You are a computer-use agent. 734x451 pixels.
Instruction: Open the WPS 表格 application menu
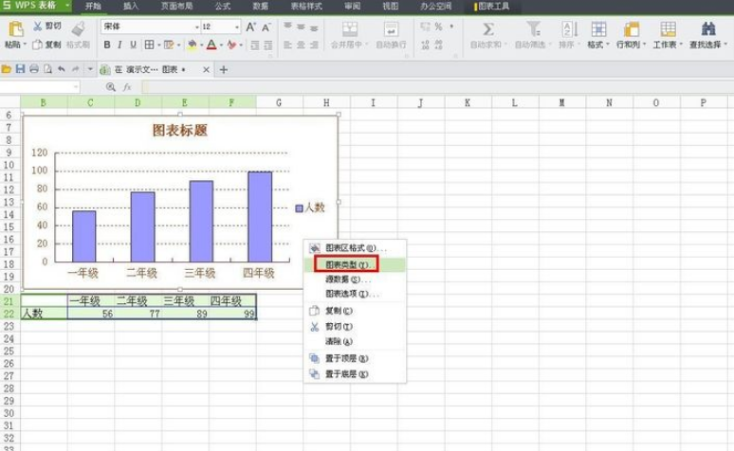click(36, 6)
